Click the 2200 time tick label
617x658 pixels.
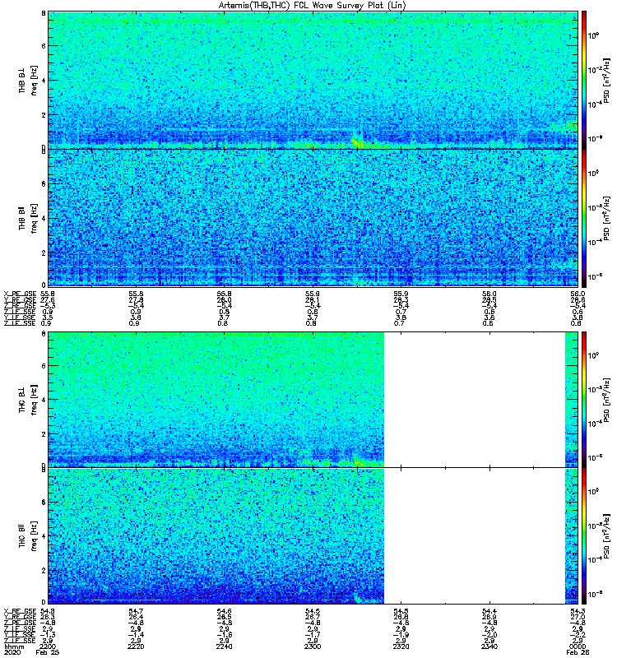tap(48, 646)
